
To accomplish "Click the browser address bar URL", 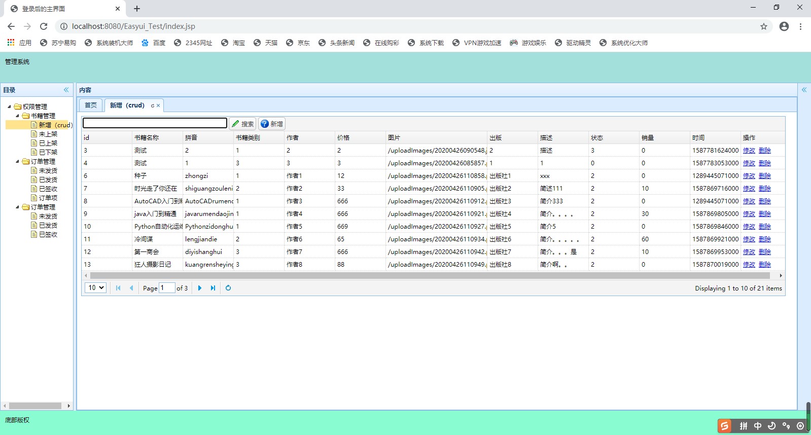I will tap(133, 26).
